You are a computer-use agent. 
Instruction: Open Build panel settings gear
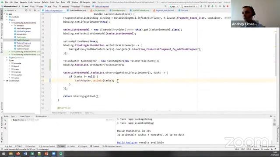271,116
